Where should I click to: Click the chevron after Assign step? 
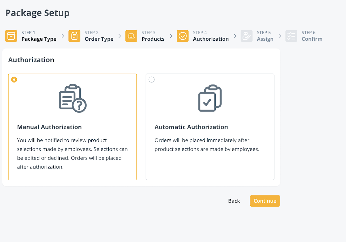pos(280,36)
